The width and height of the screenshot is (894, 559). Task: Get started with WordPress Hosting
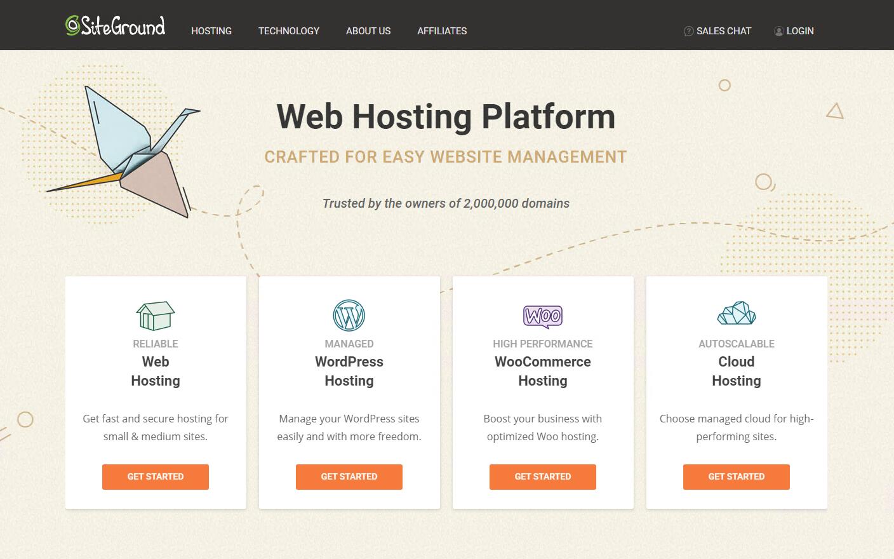pyautogui.click(x=349, y=477)
